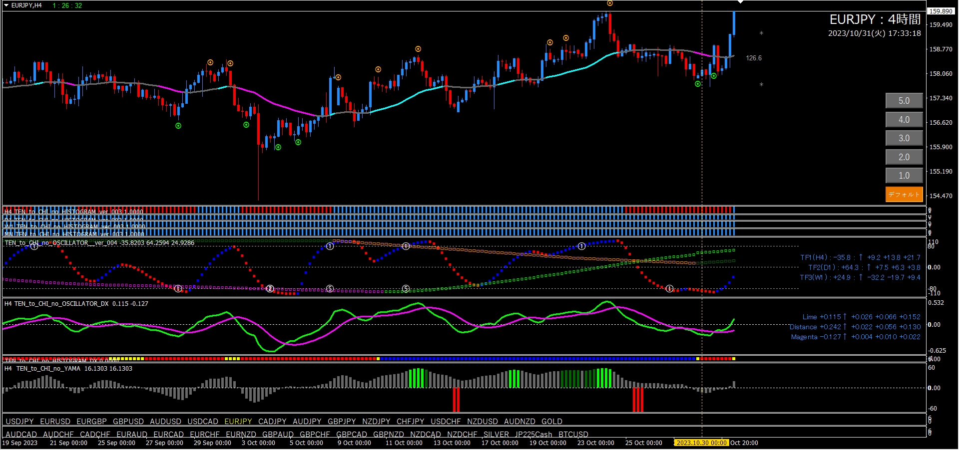
Task: Switch chart symbol to EURUSD
Action: pos(55,422)
